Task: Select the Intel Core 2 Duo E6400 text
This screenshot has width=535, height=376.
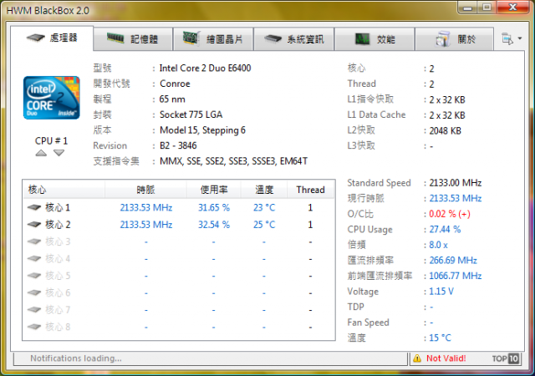Action: click(x=205, y=69)
